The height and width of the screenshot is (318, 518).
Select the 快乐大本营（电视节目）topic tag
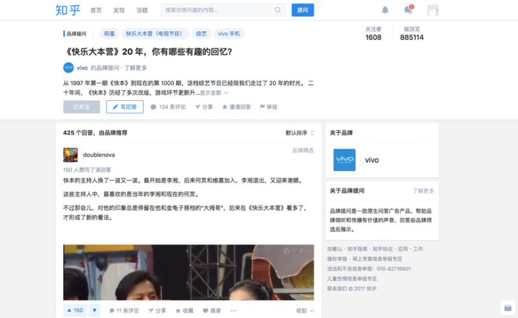pyautogui.click(x=155, y=34)
